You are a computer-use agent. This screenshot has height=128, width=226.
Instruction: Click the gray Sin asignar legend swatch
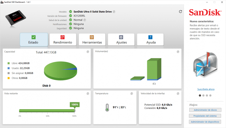coord(8,73)
